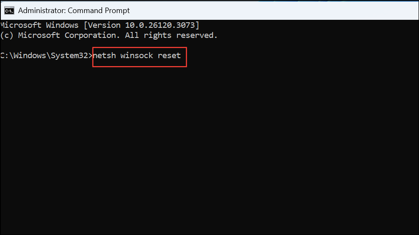Click the '(c)' copyright symbol text

coord(7,35)
